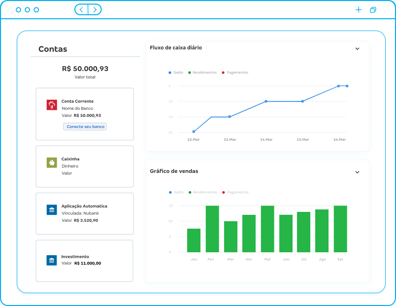
Task: Select the Contas section heading
Action: (x=53, y=49)
